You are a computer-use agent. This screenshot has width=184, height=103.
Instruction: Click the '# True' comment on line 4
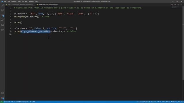click(45, 17)
